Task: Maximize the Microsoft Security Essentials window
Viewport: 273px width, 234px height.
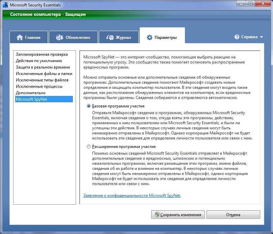Action: pyautogui.click(x=250, y=3)
